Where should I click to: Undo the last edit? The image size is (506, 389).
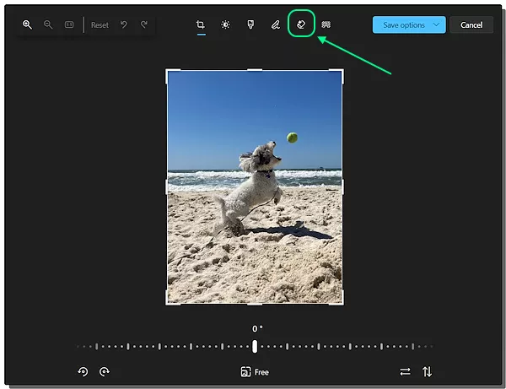pyautogui.click(x=124, y=24)
